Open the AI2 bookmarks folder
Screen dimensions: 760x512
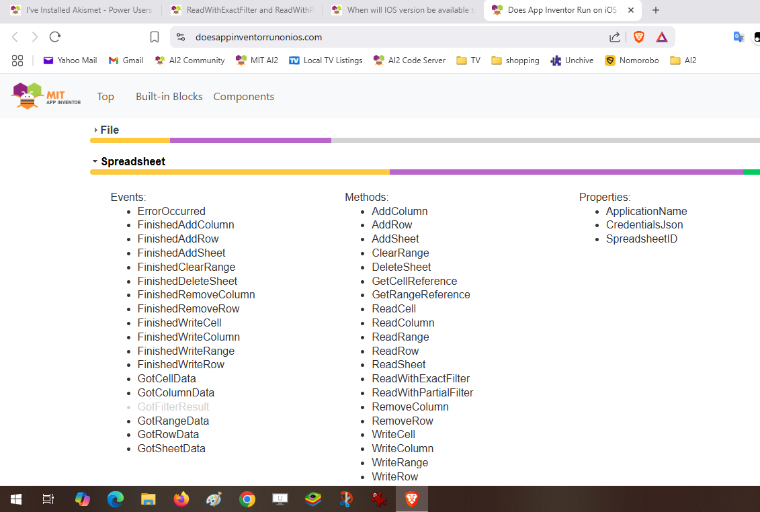click(x=683, y=60)
